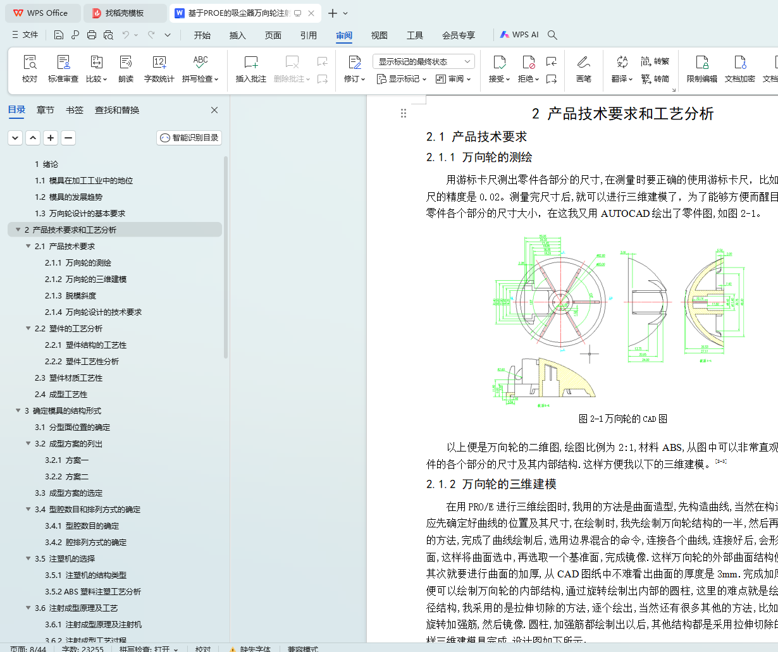The width and height of the screenshot is (778, 652).
Task: Close the navigation pane with the X
Action: pyautogui.click(x=214, y=110)
